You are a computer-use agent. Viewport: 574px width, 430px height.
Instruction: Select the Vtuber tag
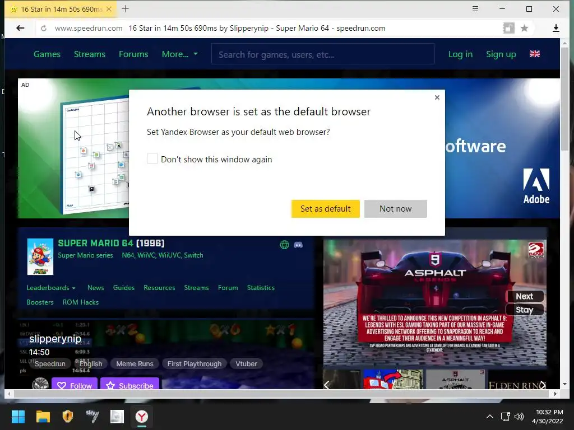tap(247, 364)
